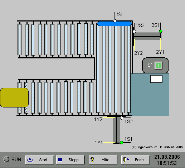This screenshot has width=185, height=168.
Task: Select the yellow package on conveyor
Action: (14, 97)
